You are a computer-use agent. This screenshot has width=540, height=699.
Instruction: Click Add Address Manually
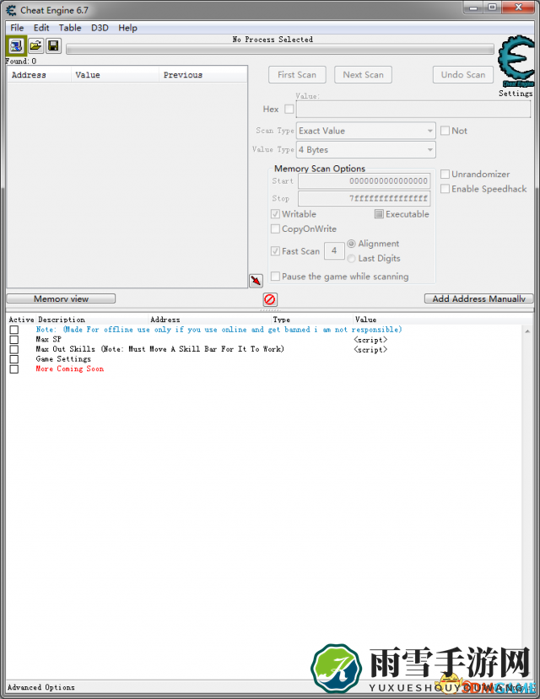click(x=479, y=298)
